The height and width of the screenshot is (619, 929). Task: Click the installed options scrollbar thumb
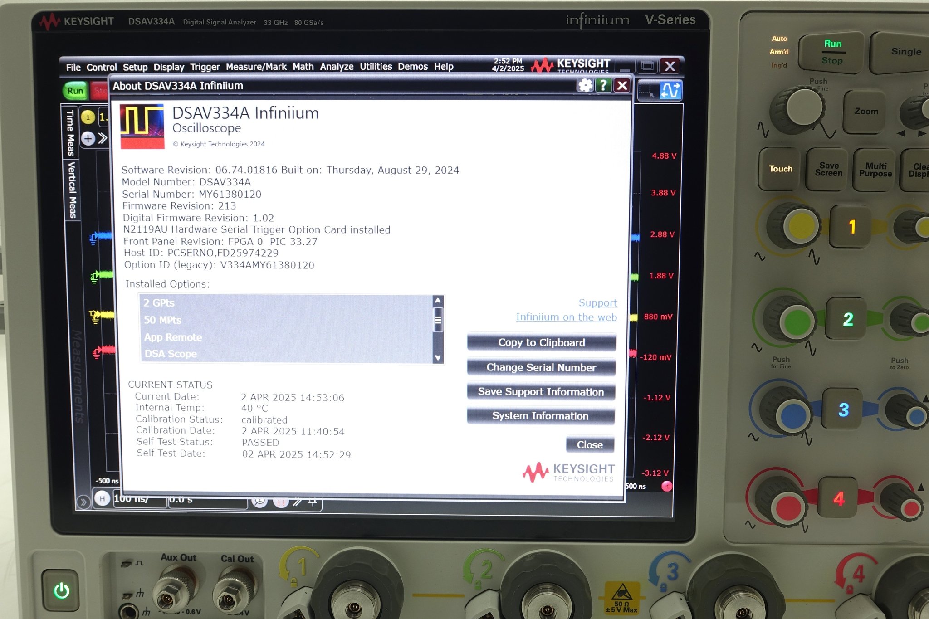(x=438, y=320)
